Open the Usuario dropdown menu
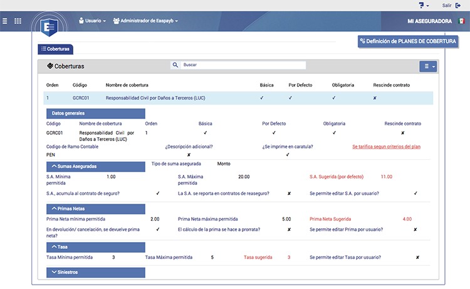Image resolution: width=470 pixels, height=289 pixels. coord(92,21)
